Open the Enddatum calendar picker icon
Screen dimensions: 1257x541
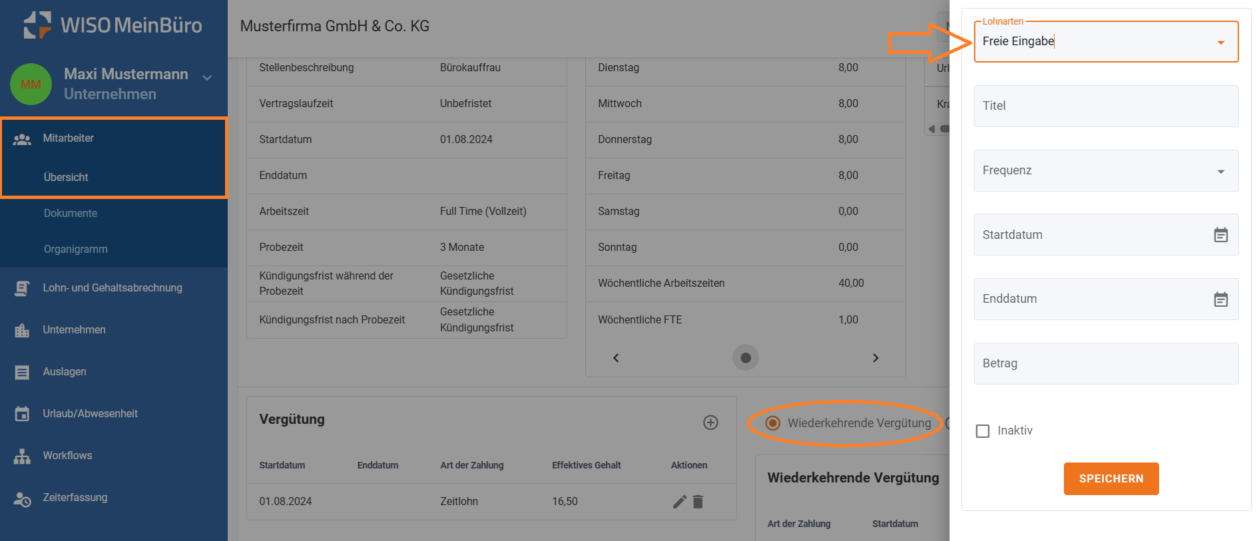click(x=1220, y=299)
